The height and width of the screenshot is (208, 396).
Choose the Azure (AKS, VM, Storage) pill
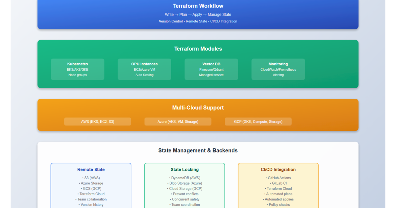coord(178,121)
